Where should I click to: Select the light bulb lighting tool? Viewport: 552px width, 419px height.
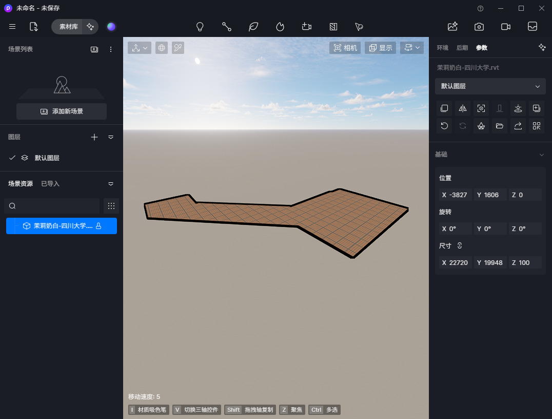click(x=200, y=27)
